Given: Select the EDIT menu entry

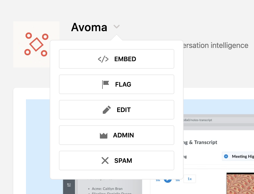Looking at the screenshot, I should tap(117, 110).
